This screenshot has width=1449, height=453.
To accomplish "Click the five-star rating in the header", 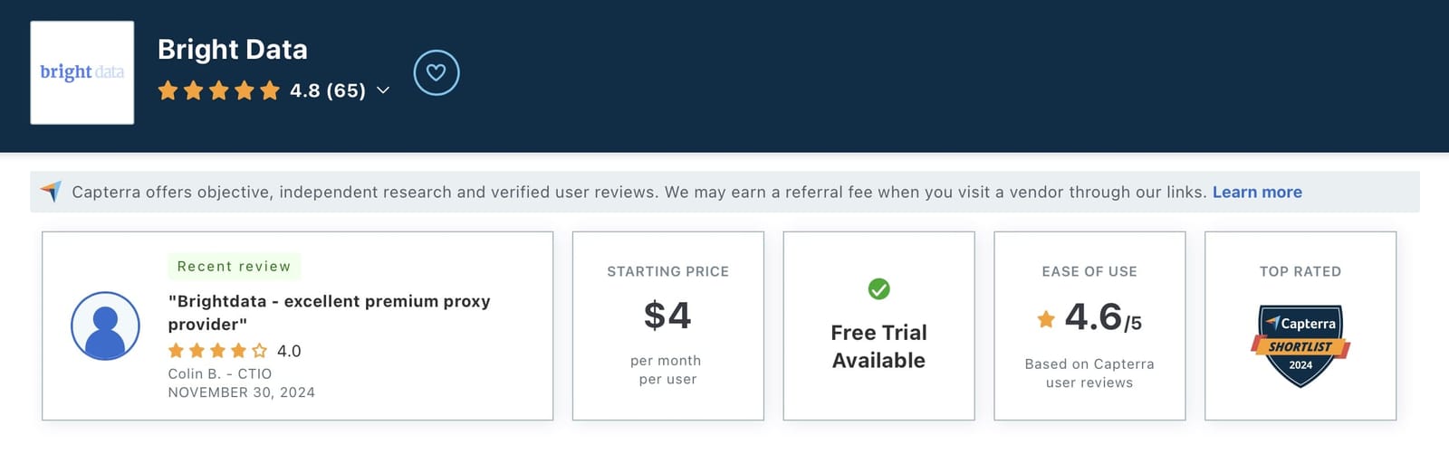I will click(x=218, y=90).
